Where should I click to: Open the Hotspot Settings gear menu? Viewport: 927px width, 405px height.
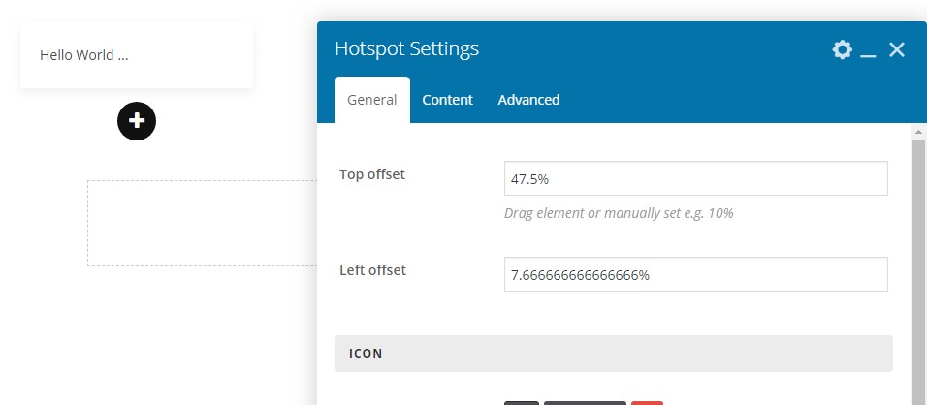842,49
